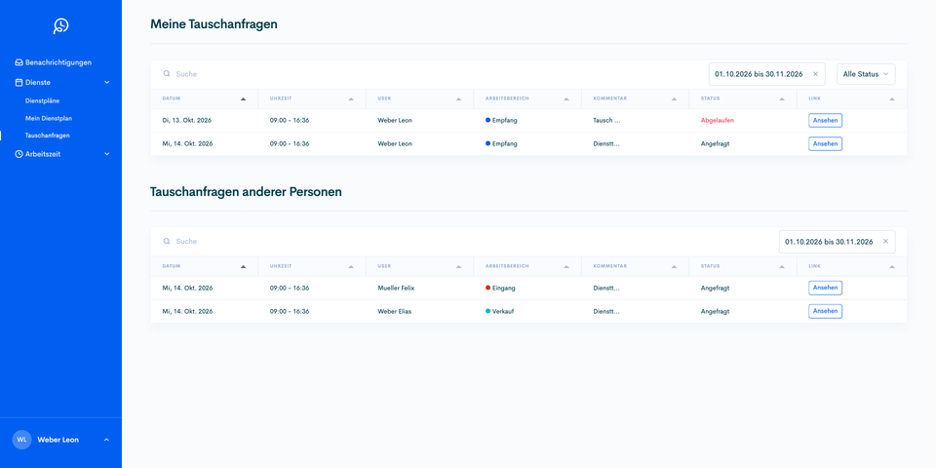Open the Alle Status dropdown

pyautogui.click(x=866, y=74)
